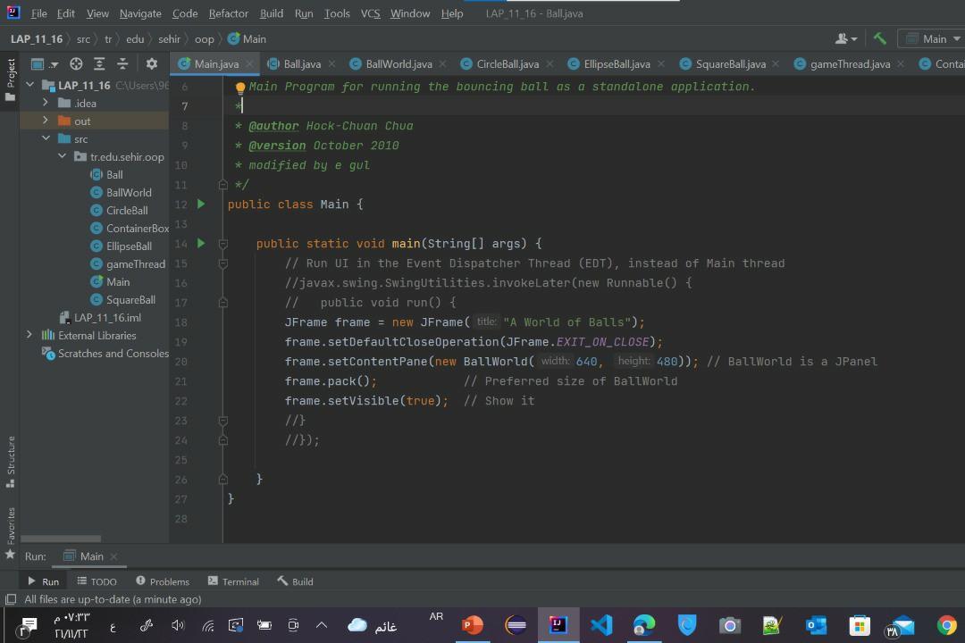
Task: Click the Expand All icon in Project toolbar
Action: pyautogui.click(x=98, y=63)
